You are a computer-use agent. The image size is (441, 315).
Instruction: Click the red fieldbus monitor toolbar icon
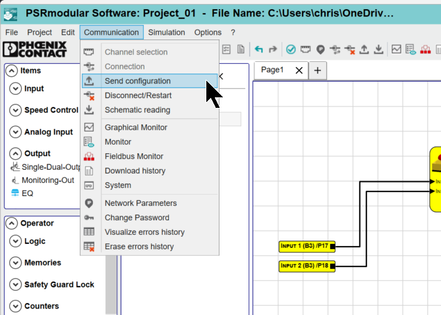(x=425, y=49)
